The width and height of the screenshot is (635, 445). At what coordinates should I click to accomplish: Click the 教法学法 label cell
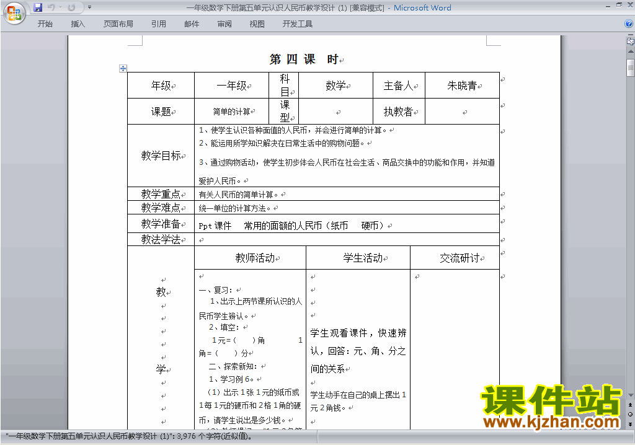[x=161, y=239]
